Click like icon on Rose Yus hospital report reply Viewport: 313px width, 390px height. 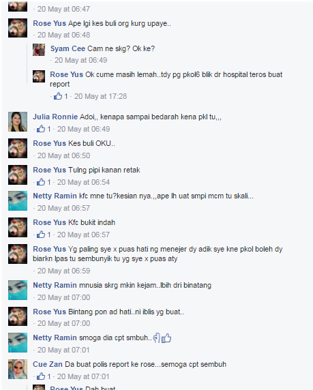coord(58,96)
